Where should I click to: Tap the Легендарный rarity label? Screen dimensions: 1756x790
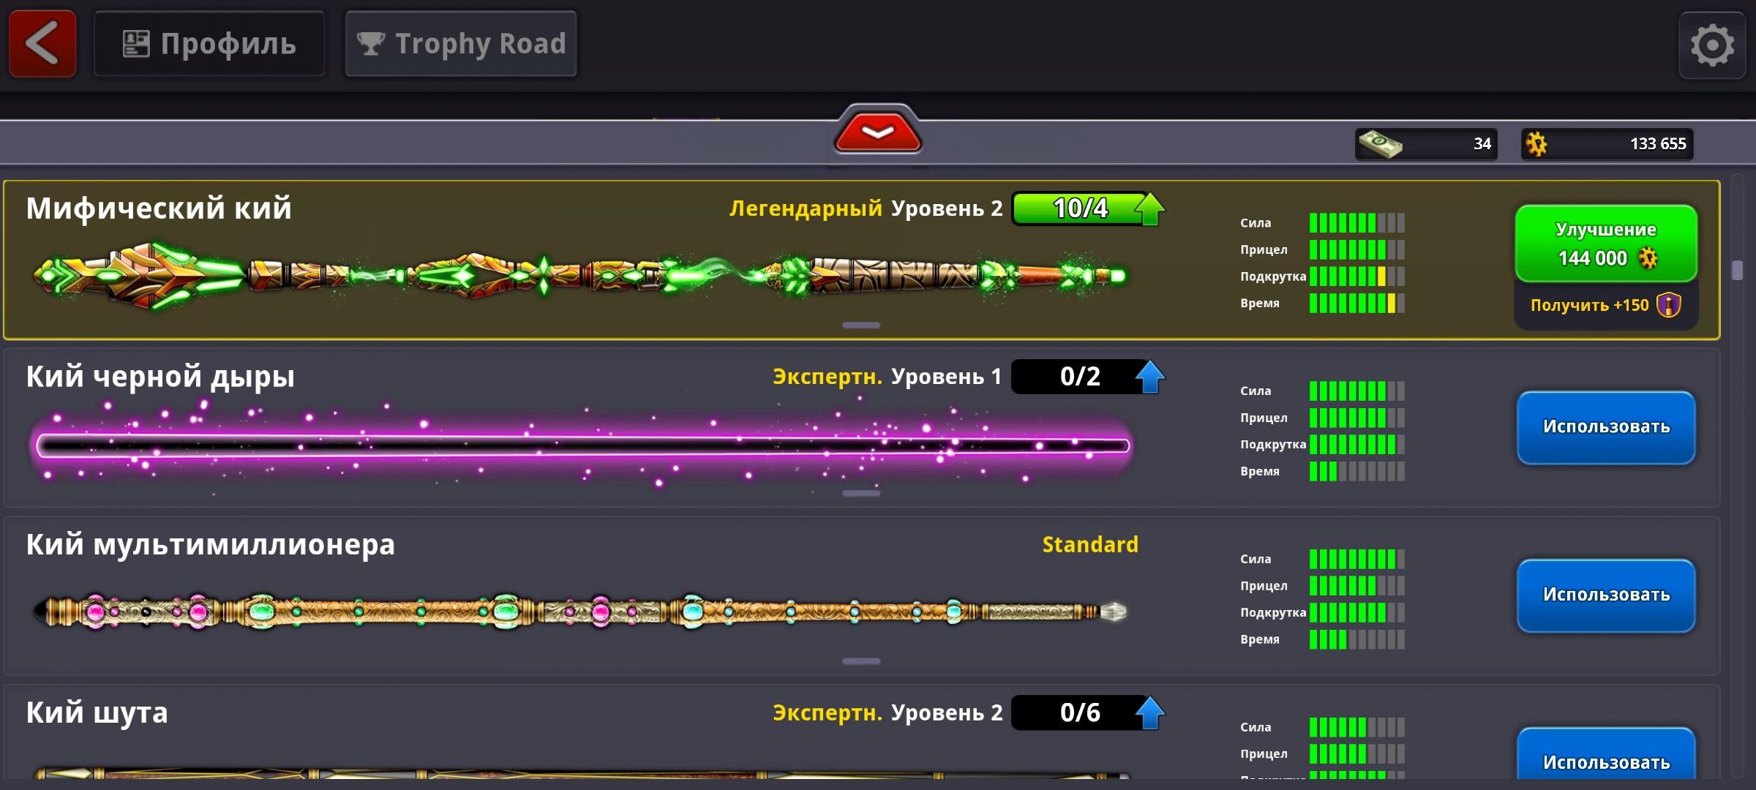[806, 208]
